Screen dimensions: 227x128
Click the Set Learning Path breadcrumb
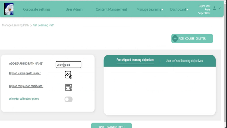[44, 25]
